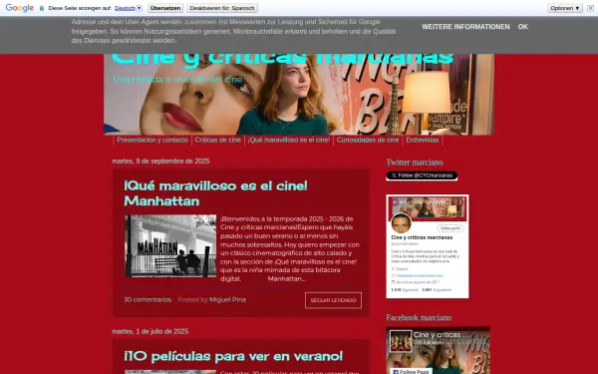The height and width of the screenshot is (374, 598).
Task: Click SEGUIR LEYENDO on Manhattan post
Action: click(x=333, y=300)
